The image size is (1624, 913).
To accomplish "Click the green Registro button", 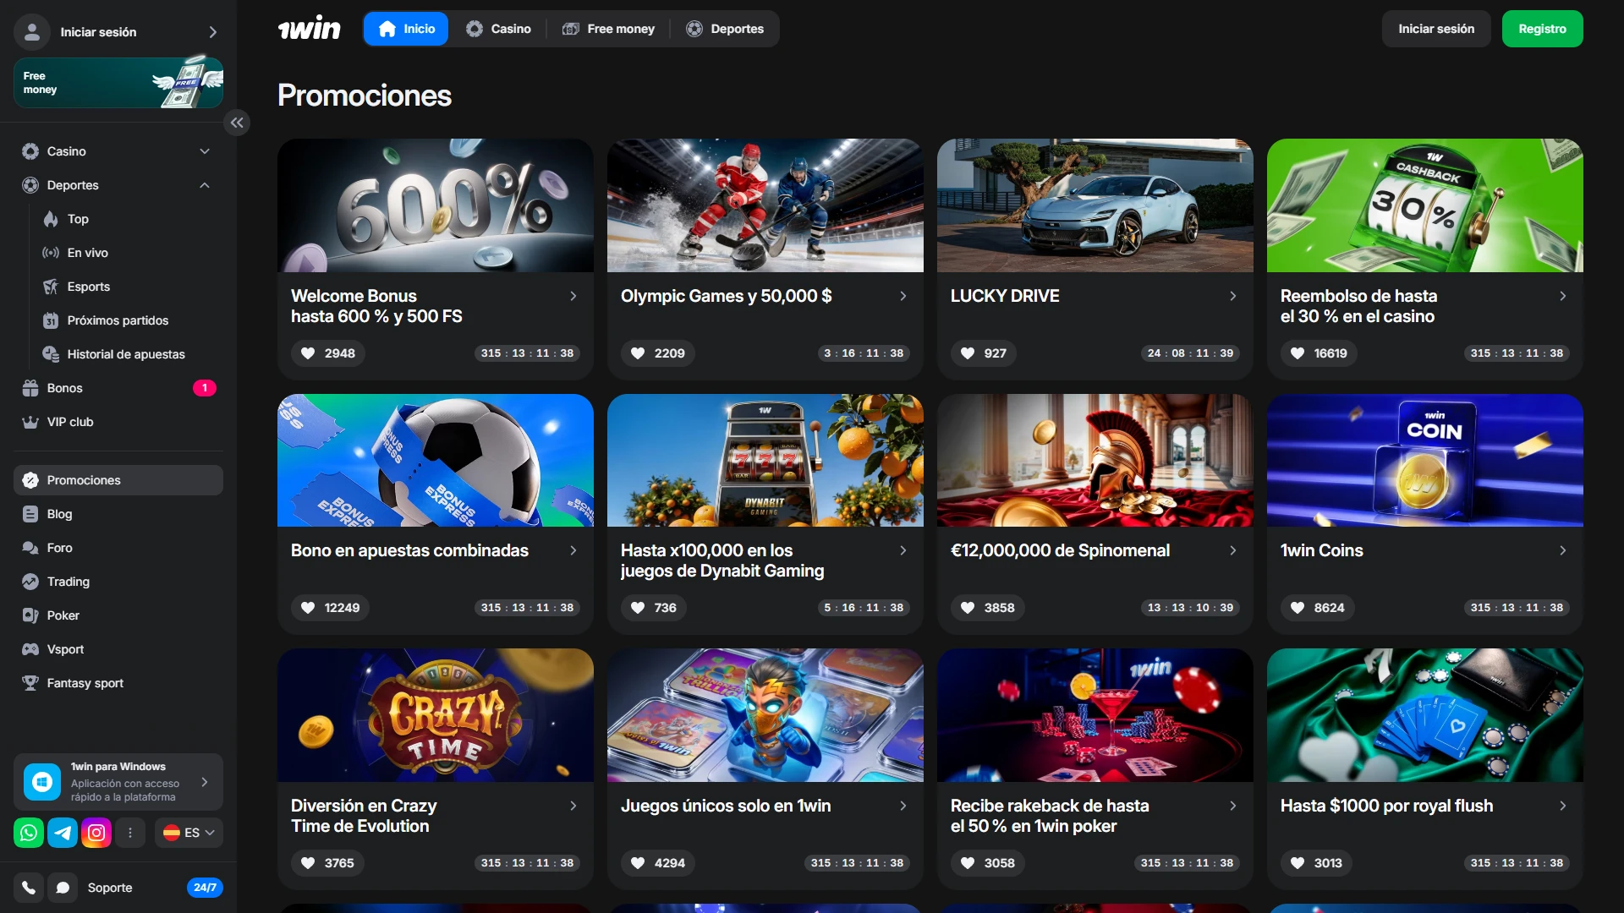I will (1542, 29).
